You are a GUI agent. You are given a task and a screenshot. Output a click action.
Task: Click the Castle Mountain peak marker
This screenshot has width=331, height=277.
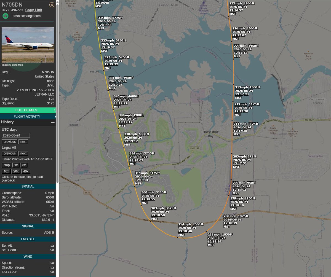pos(273,126)
